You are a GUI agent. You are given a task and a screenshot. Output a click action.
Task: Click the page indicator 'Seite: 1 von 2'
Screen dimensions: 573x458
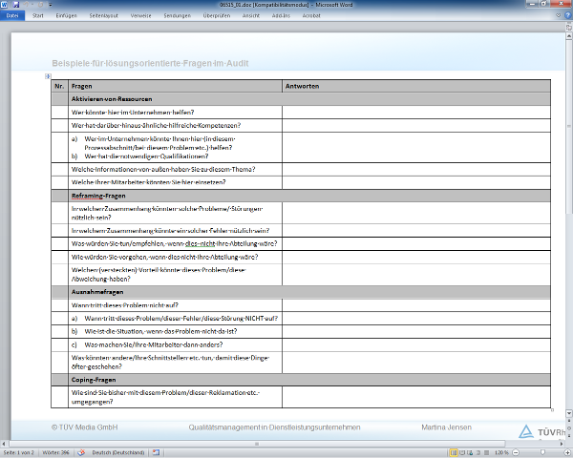click(x=20, y=453)
